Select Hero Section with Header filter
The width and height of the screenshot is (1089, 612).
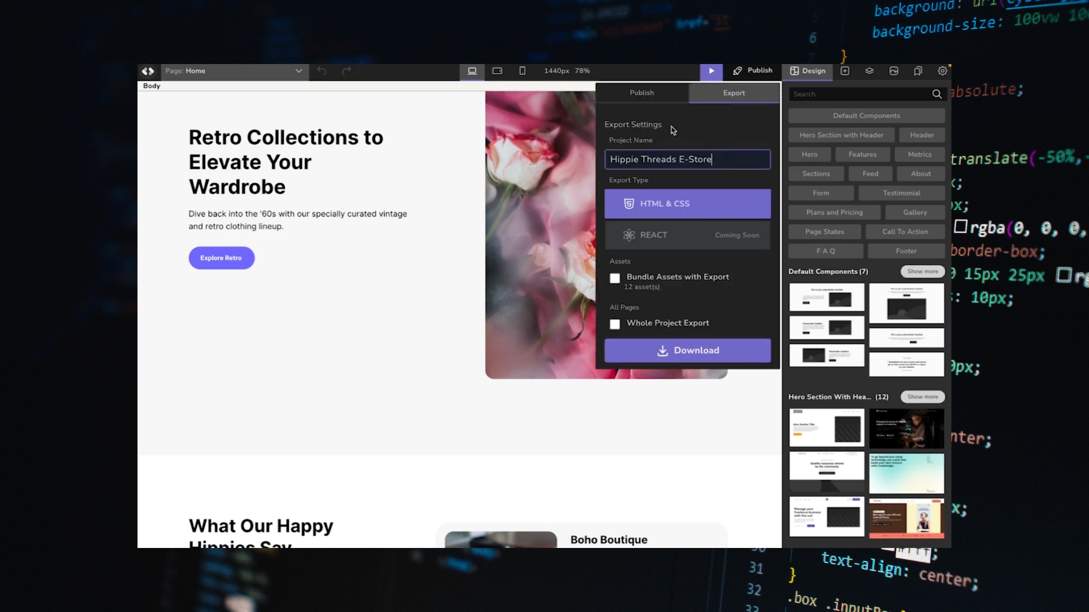pos(841,135)
